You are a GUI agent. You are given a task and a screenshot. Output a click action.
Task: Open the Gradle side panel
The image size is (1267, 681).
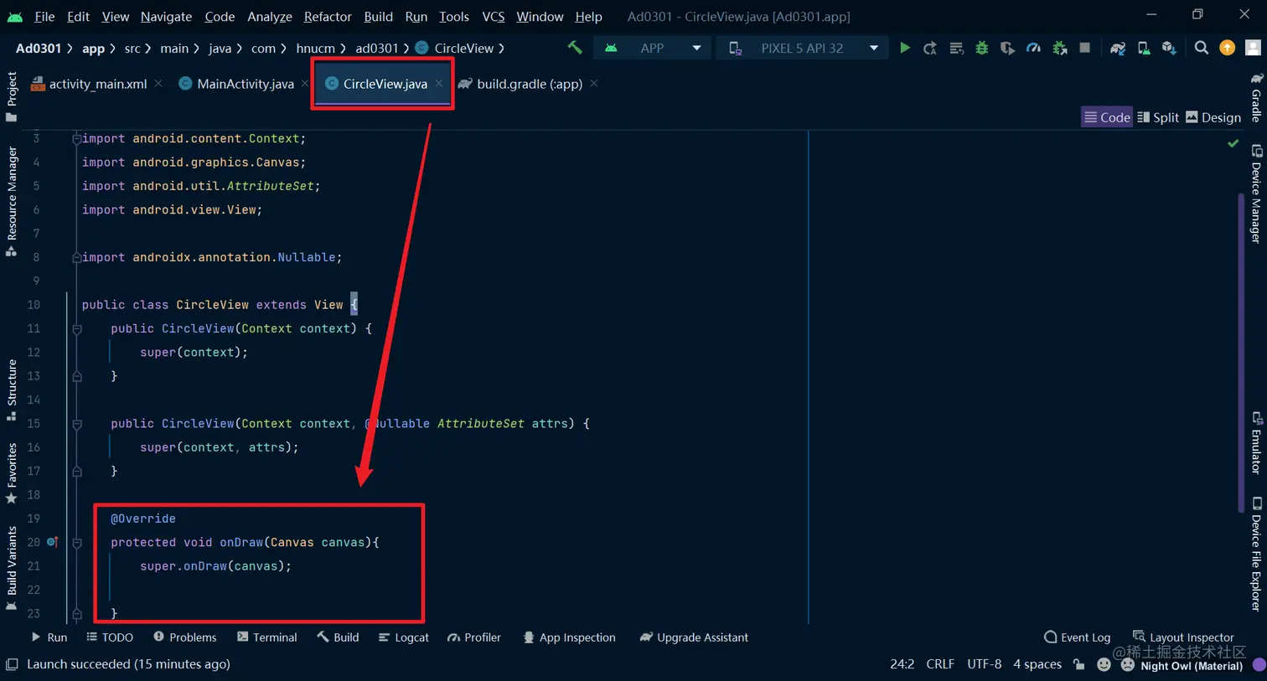pyautogui.click(x=1256, y=98)
